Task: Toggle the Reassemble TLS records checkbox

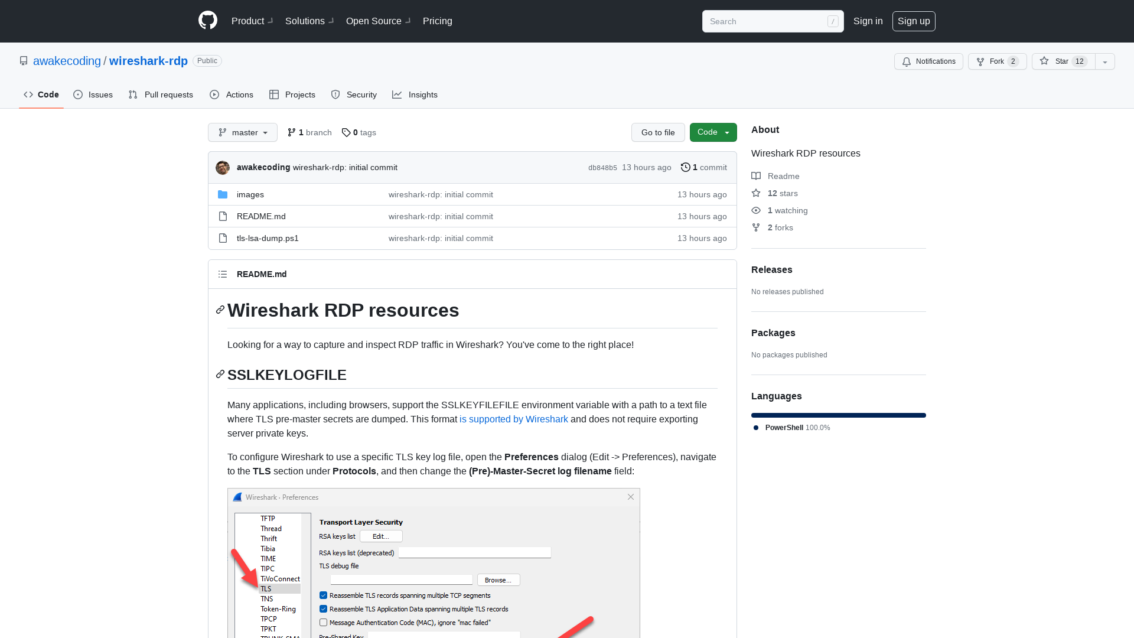Action: click(323, 595)
